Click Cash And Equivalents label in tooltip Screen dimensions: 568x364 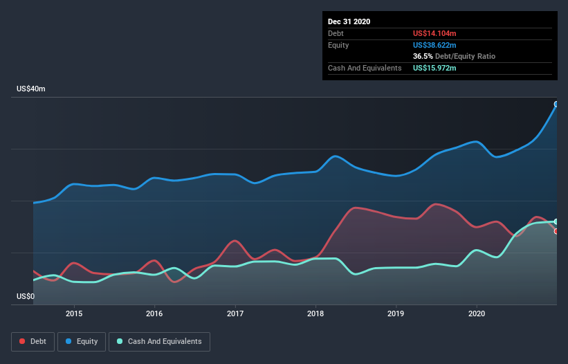click(x=365, y=68)
